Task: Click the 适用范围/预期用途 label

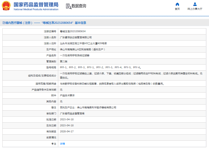Action: (46, 84)
